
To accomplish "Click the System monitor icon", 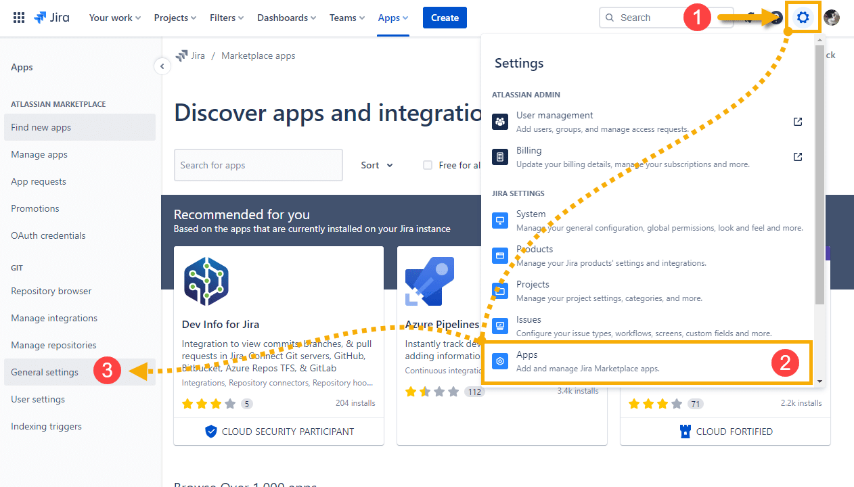I will click(500, 221).
